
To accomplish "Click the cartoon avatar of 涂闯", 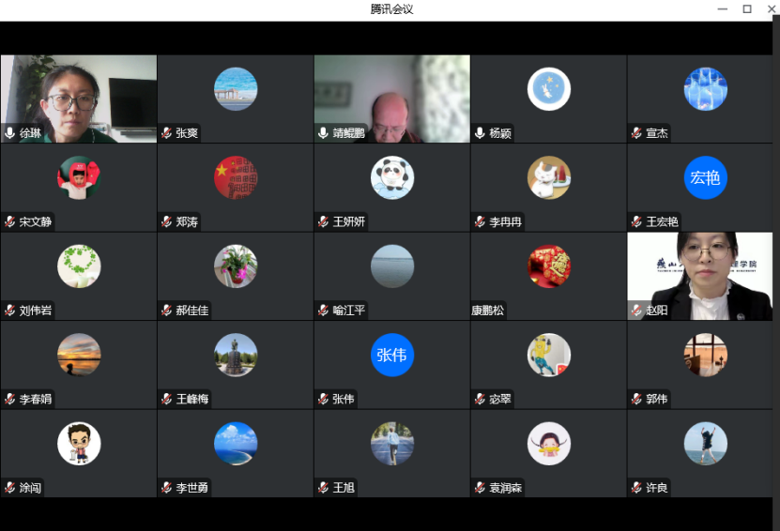I will click(79, 443).
